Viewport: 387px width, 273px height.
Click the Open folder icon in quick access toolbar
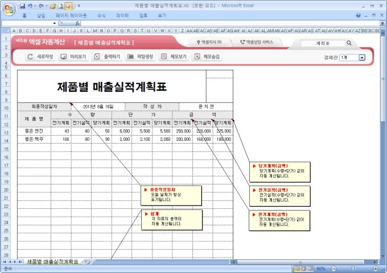pos(52,6)
